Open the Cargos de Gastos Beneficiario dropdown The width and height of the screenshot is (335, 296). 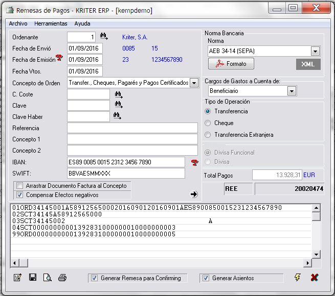(292, 91)
